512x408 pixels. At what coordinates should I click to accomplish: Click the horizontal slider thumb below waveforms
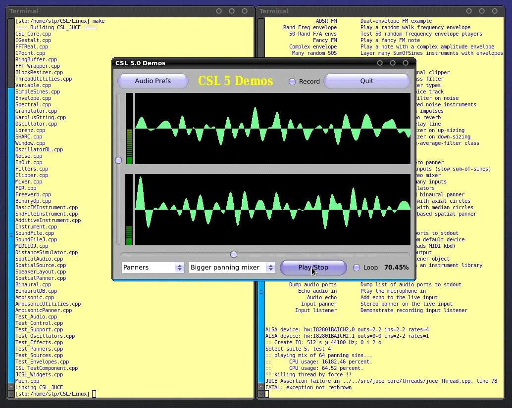(x=233, y=254)
